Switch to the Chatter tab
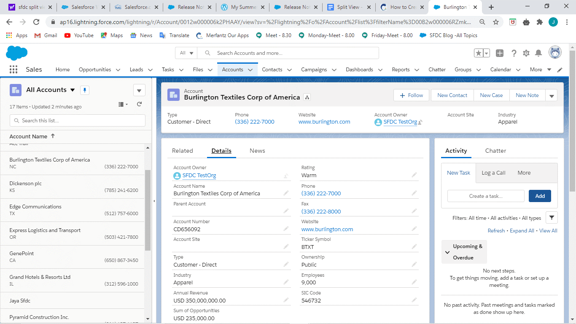Image resolution: width=576 pixels, height=324 pixels. [495, 151]
